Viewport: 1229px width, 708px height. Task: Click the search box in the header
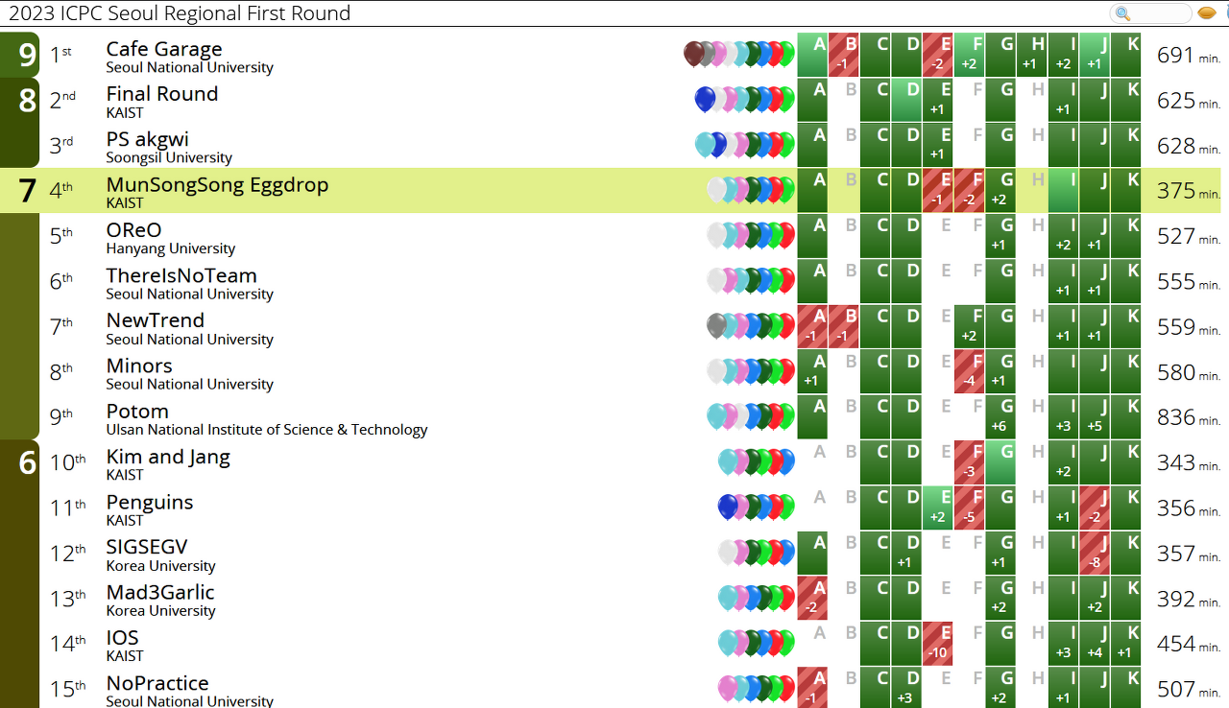click(x=1151, y=13)
